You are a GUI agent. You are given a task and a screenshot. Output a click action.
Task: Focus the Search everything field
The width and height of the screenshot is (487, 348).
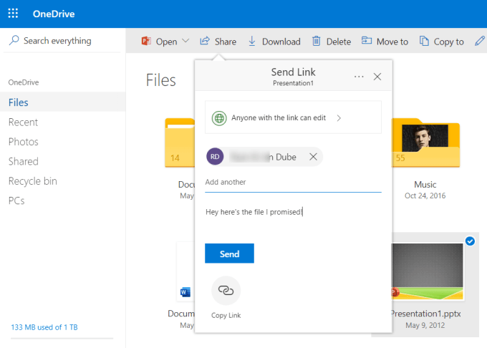63,40
